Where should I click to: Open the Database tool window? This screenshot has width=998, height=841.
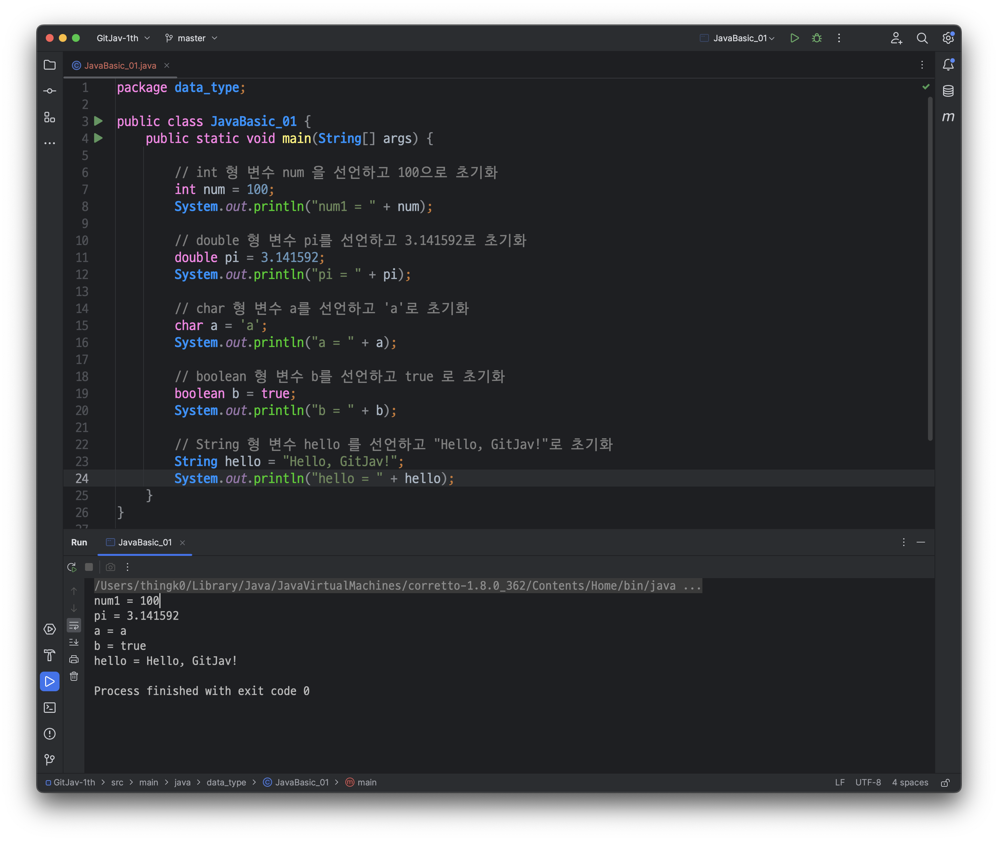(948, 91)
